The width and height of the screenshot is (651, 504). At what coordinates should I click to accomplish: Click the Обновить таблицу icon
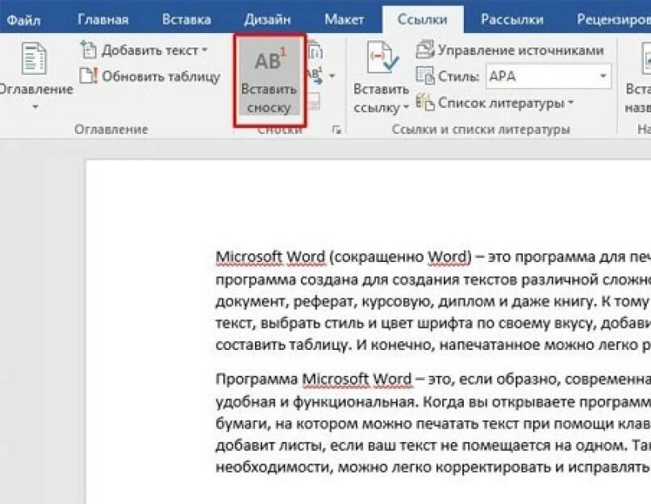click(89, 76)
